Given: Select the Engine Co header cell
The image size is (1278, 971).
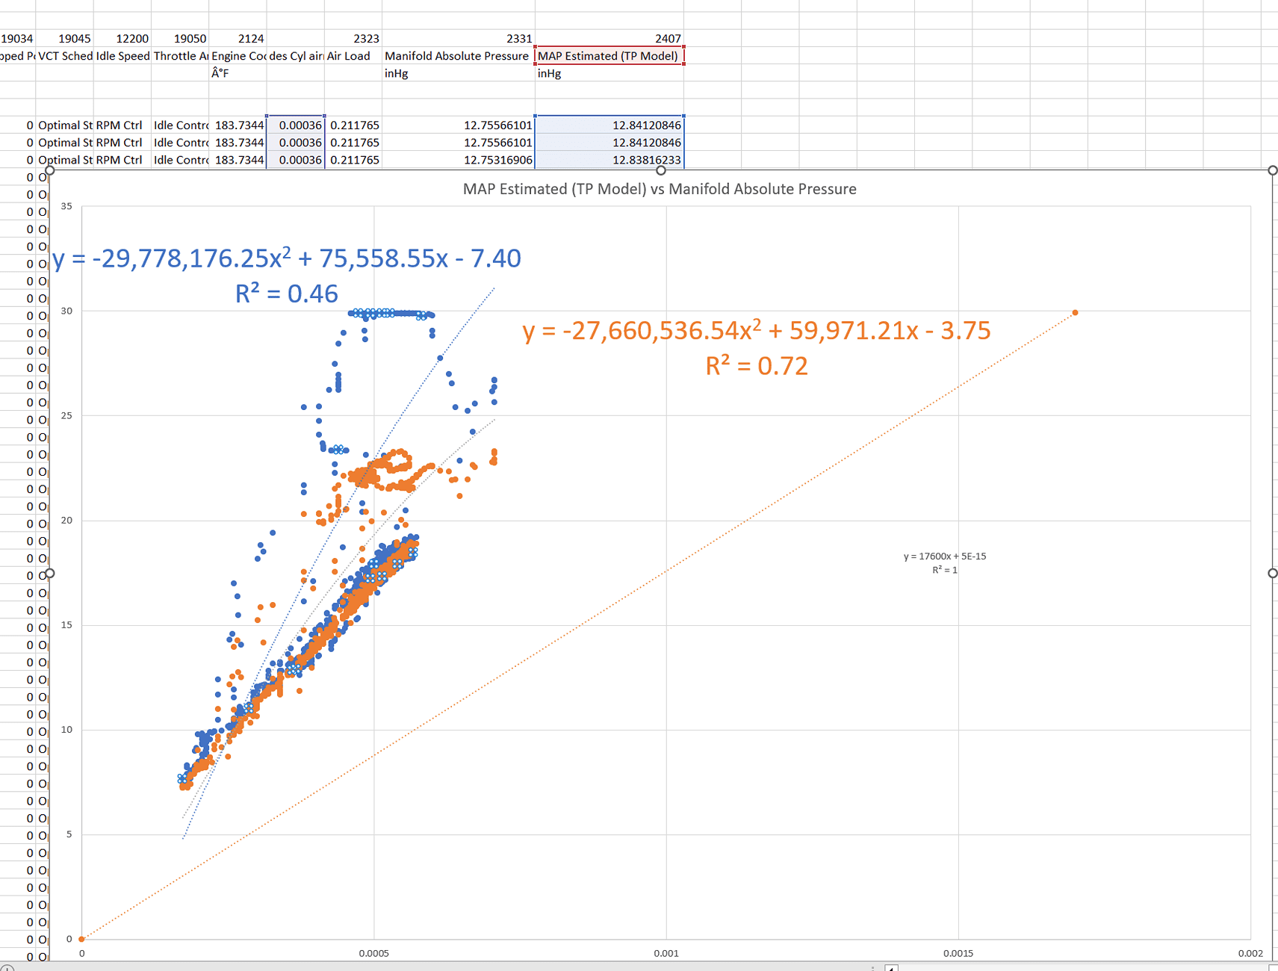Looking at the screenshot, I should [238, 56].
